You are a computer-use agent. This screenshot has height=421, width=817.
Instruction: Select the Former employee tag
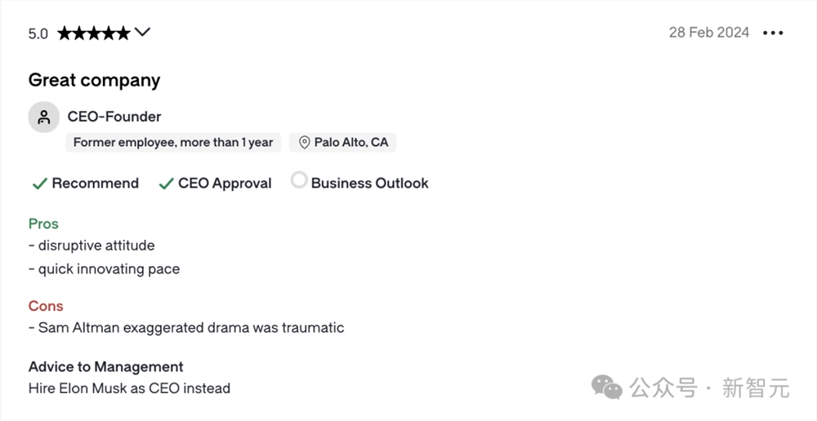pyautogui.click(x=173, y=143)
